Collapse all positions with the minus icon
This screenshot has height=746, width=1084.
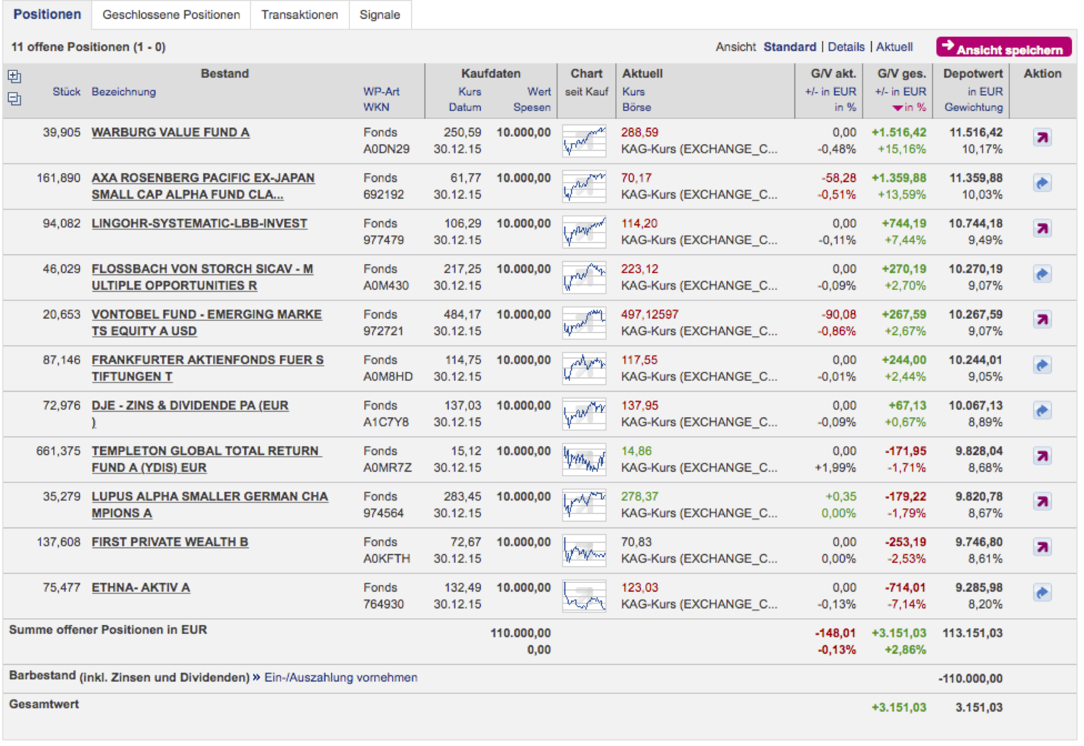click(x=14, y=99)
